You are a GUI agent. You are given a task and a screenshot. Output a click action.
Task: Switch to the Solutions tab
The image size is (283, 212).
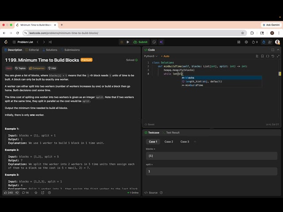coord(50,50)
